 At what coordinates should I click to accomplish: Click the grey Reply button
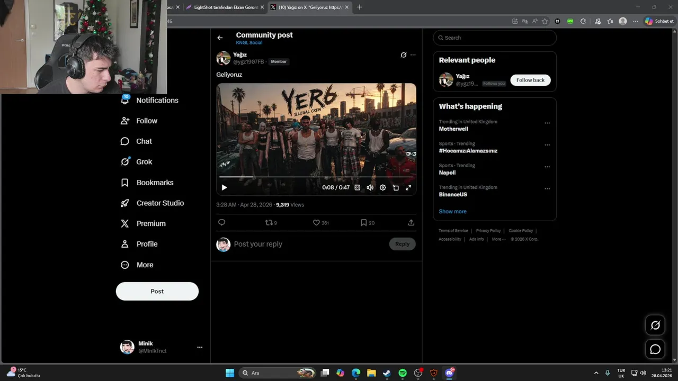click(x=403, y=244)
